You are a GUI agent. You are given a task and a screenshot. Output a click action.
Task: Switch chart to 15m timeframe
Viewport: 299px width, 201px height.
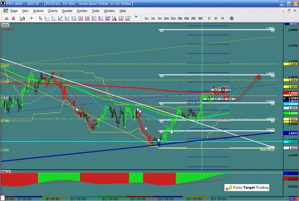click(x=173, y=18)
